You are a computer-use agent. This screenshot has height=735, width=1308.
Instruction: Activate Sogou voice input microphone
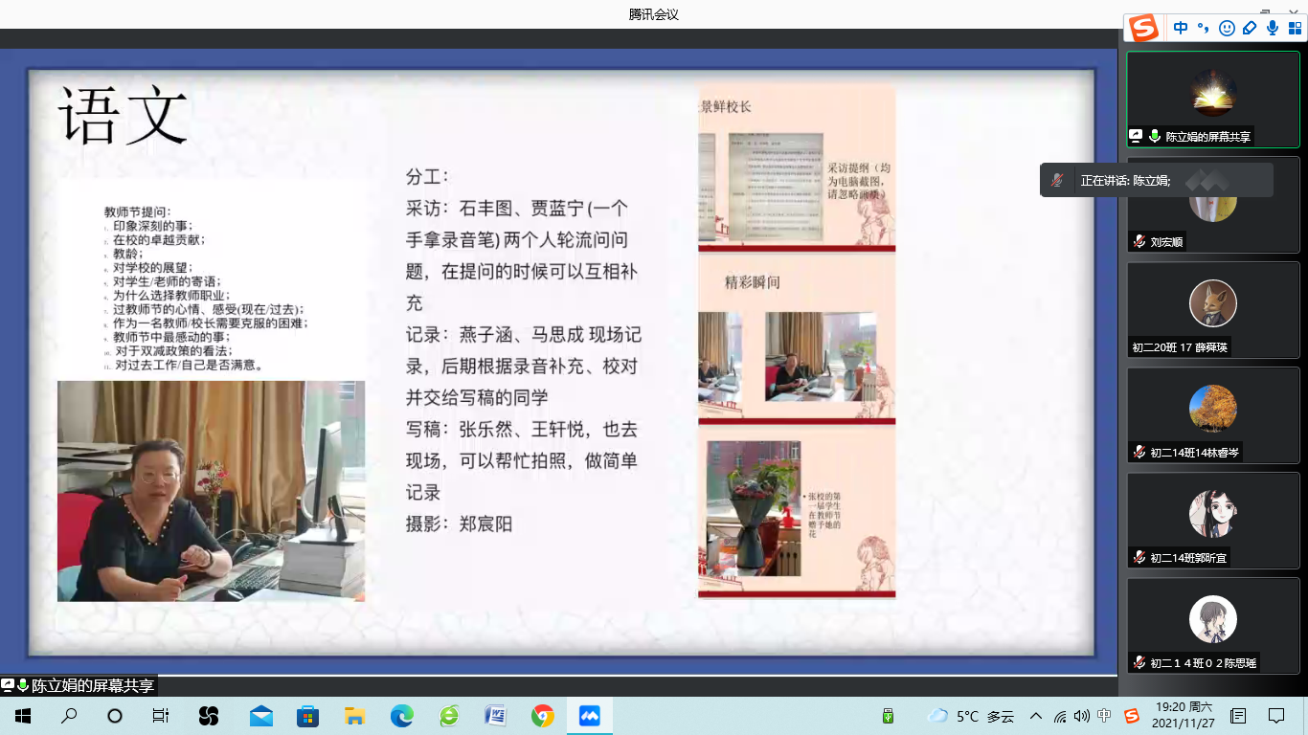tap(1273, 29)
